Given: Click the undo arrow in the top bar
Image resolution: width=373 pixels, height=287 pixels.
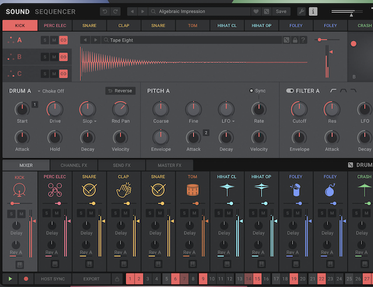Looking at the screenshot, I should coord(105,12).
